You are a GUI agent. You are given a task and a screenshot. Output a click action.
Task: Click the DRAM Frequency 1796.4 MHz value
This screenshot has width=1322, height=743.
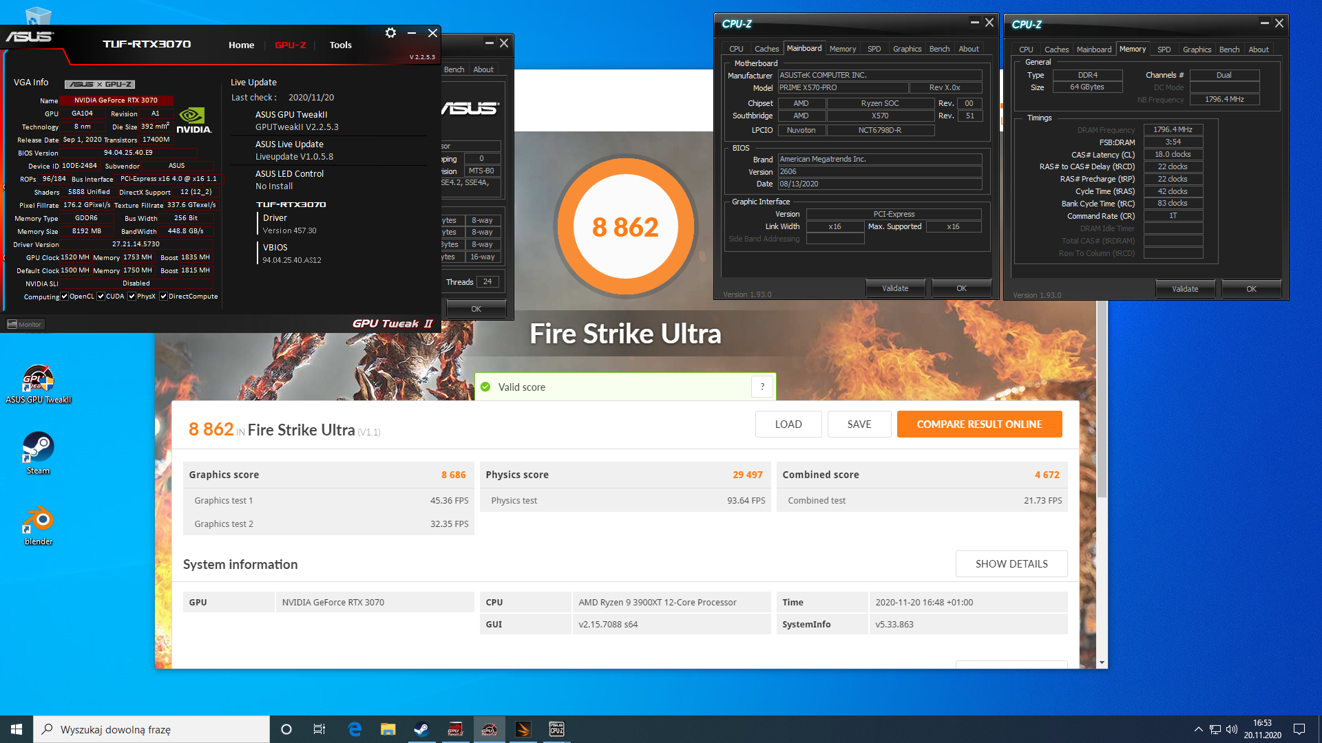click(1173, 129)
